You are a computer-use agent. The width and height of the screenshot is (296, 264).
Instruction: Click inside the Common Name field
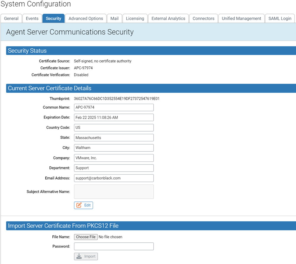tap(114, 107)
